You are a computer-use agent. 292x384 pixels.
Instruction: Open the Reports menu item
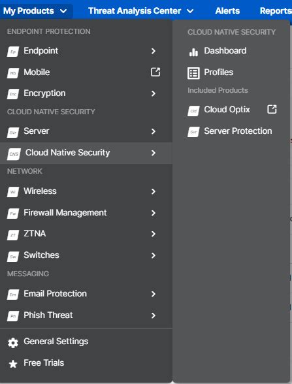276,10
